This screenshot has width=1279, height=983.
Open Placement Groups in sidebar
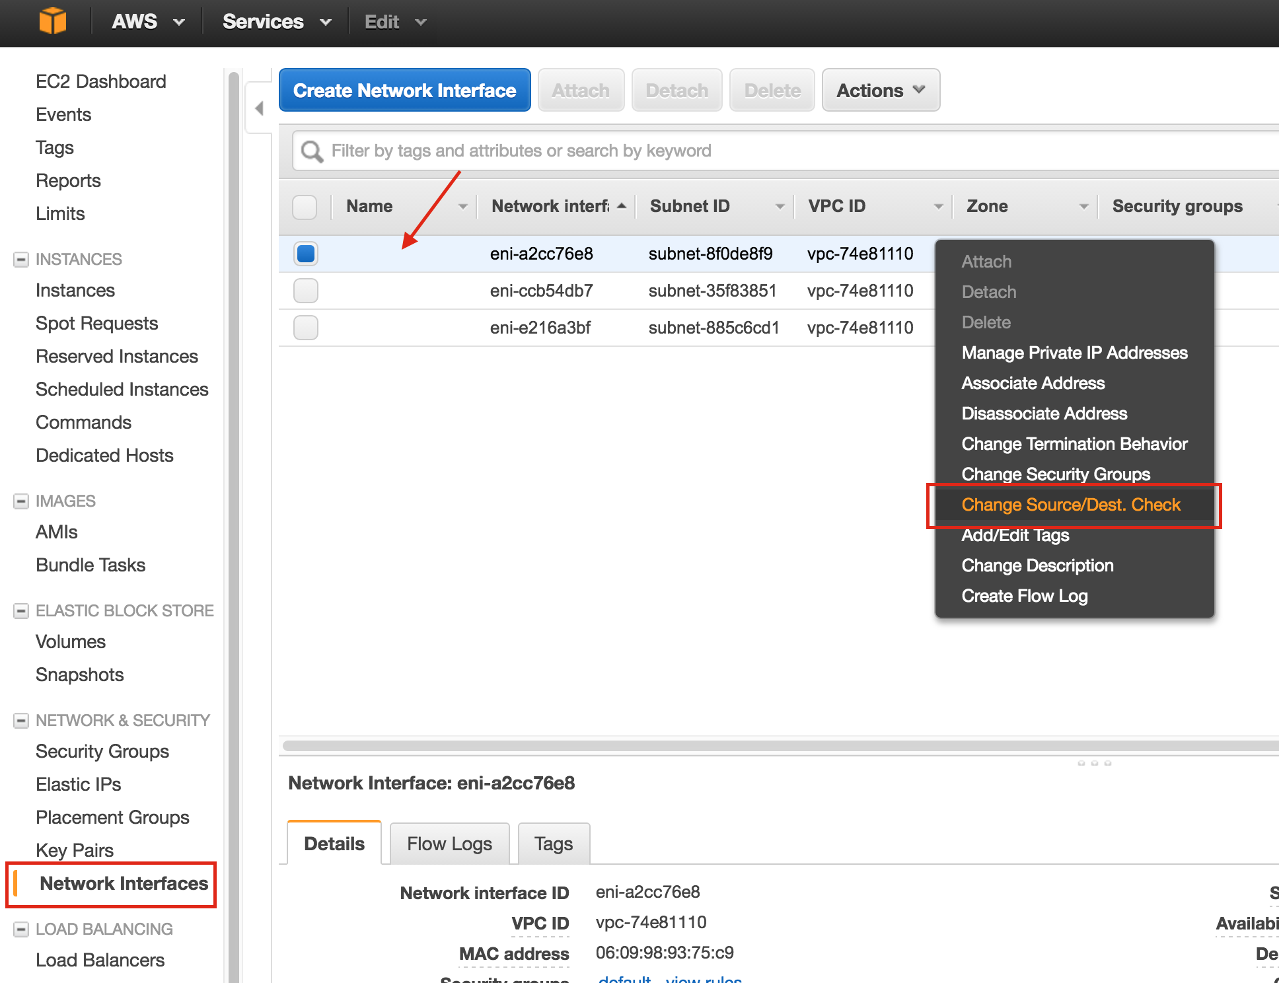pyautogui.click(x=112, y=817)
